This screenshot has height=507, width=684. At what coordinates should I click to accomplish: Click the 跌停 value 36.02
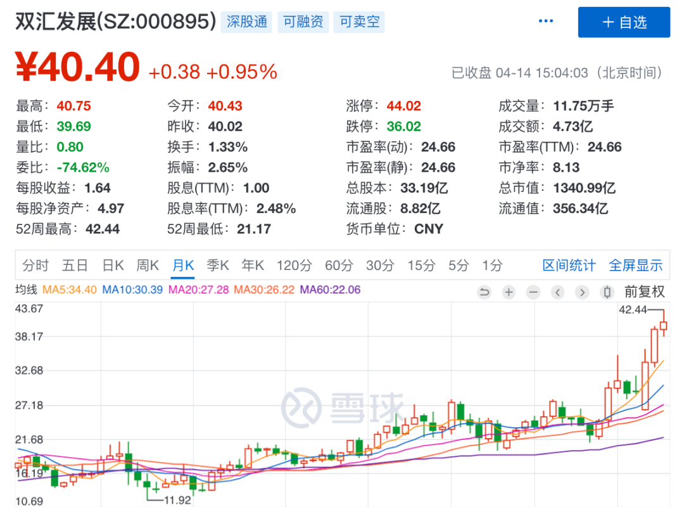tap(404, 126)
